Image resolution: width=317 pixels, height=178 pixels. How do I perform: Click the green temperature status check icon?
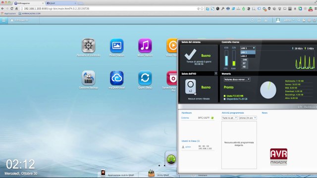click(x=212, y=118)
